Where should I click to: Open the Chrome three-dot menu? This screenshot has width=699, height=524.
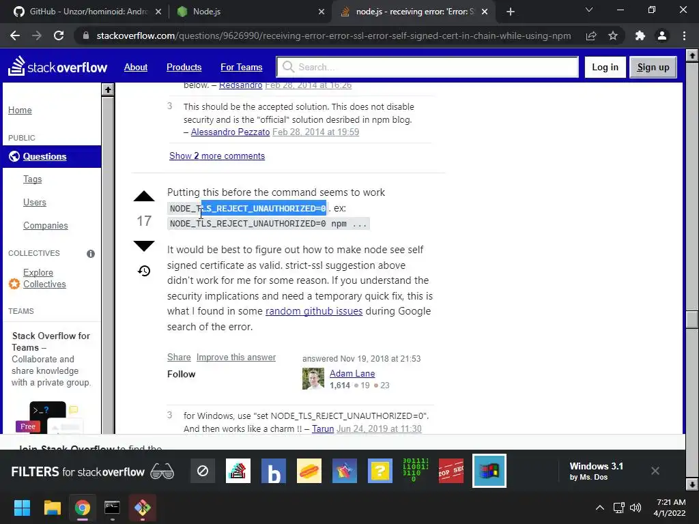[684, 35]
